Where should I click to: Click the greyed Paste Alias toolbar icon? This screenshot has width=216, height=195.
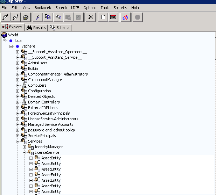(x=78, y=17)
